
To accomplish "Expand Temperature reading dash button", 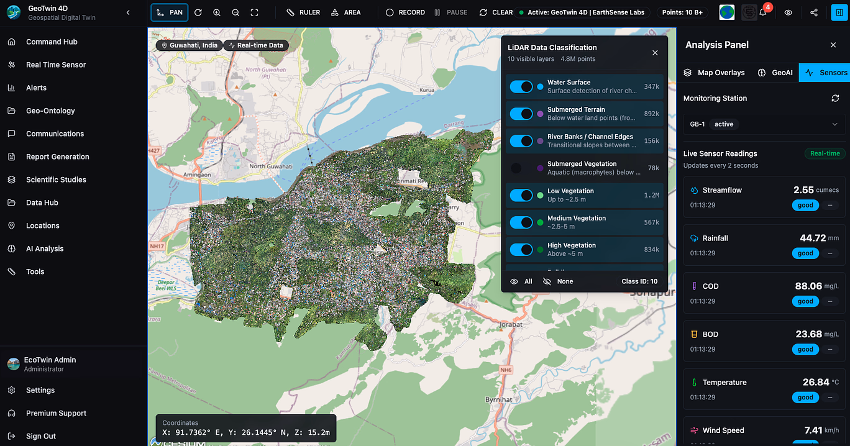I will click(x=830, y=397).
